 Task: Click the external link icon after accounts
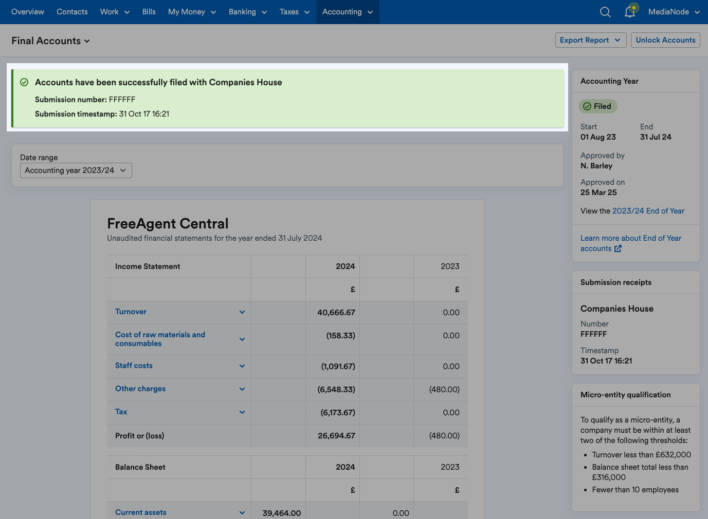[618, 248]
